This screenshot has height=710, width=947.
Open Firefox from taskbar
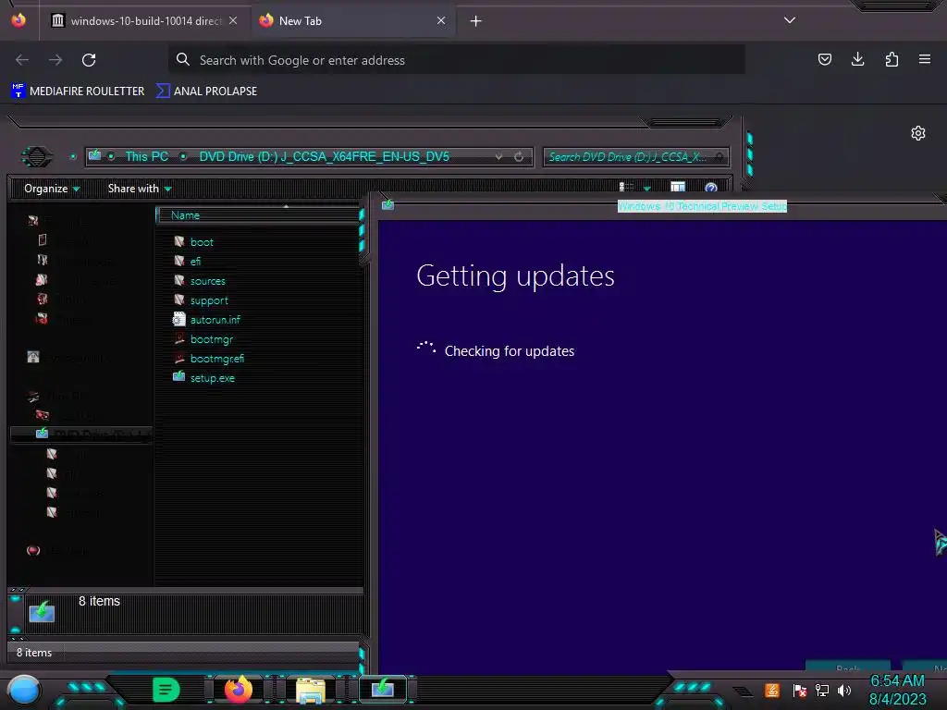click(x=238, y=690)
